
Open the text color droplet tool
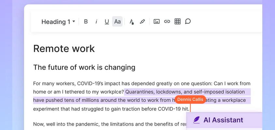(132, 22)
